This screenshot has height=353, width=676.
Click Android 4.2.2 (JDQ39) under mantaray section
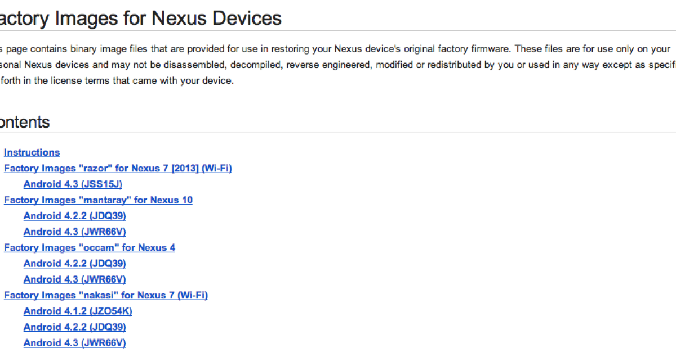[x=74, y=216]
